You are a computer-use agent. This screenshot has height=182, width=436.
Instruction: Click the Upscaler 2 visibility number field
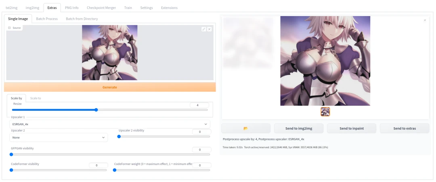[x=201, y=132]
